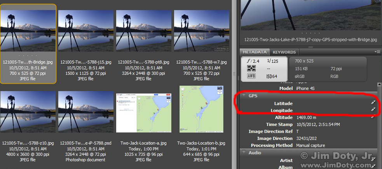Click the '1469.00 m' altitude value
This screenshot has width=382, height=169.
[x=306, y=117]
